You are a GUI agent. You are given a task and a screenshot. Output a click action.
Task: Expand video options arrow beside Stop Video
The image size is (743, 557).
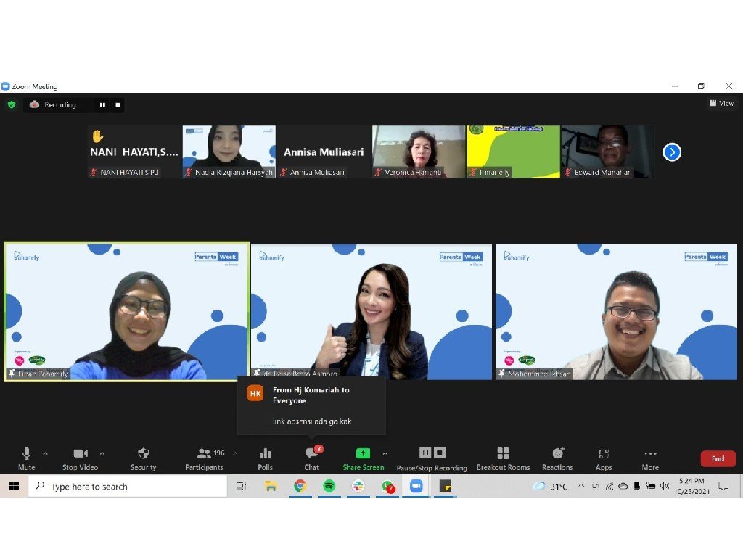point(102,453)
